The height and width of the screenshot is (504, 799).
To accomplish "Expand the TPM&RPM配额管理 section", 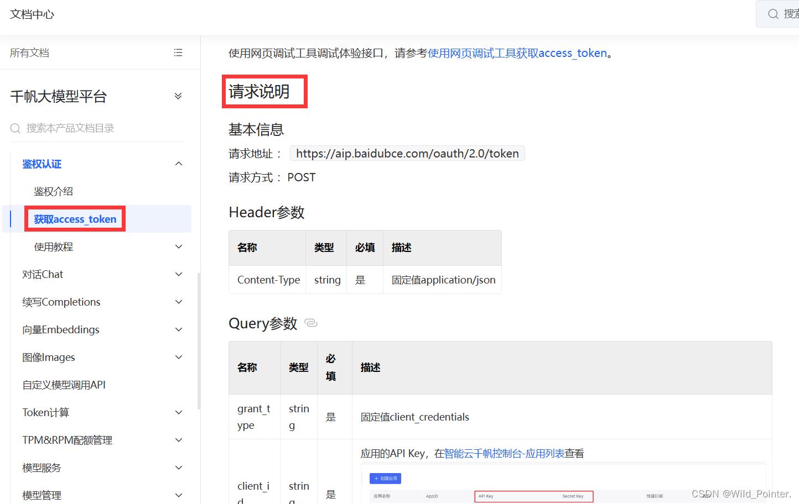I will click(x=179, y=440).
